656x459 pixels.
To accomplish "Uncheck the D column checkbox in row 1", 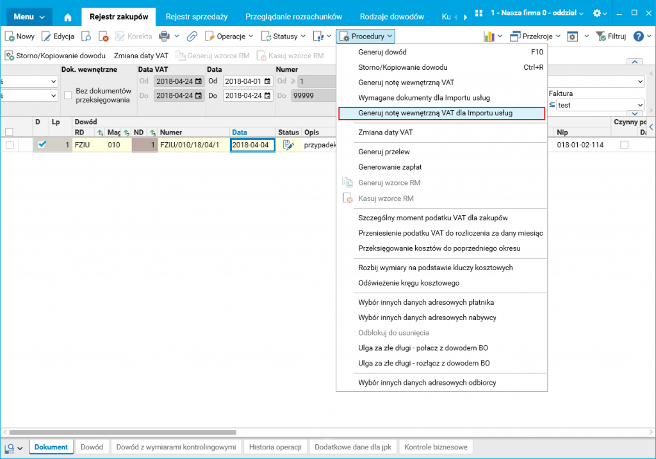I will pos(42,145).
